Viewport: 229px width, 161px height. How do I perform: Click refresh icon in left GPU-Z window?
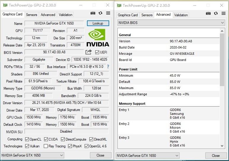pos(100,13)
